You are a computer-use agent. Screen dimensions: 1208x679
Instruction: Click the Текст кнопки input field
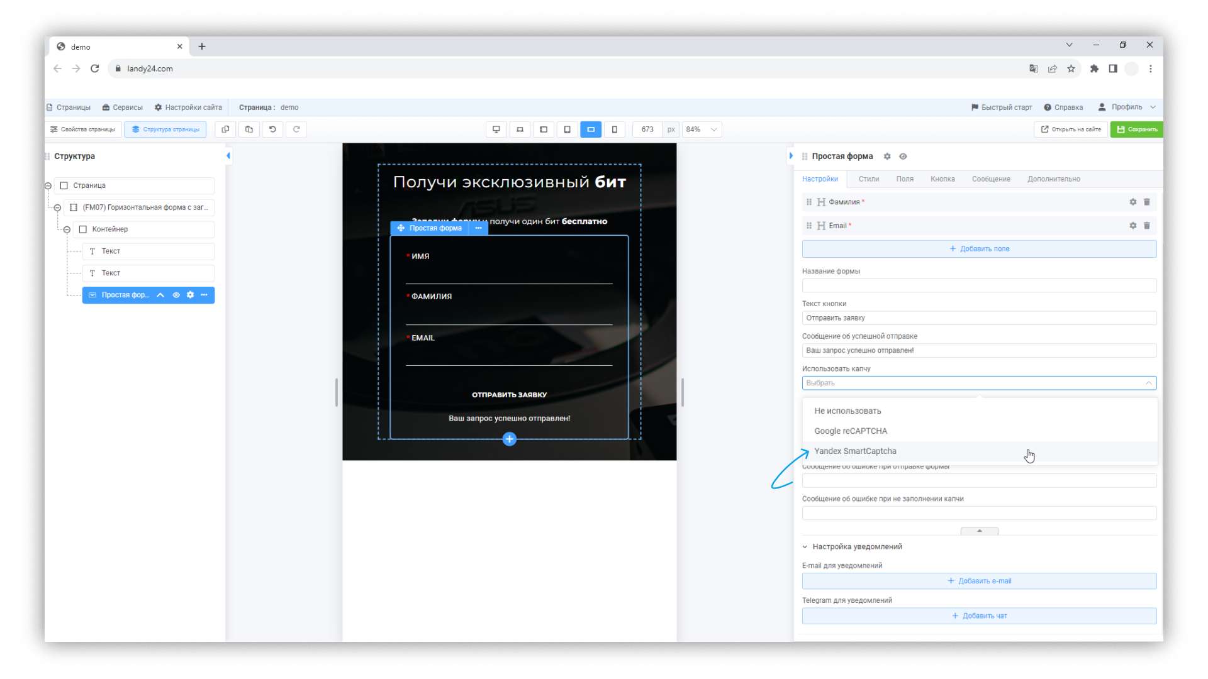pos(979,318)
